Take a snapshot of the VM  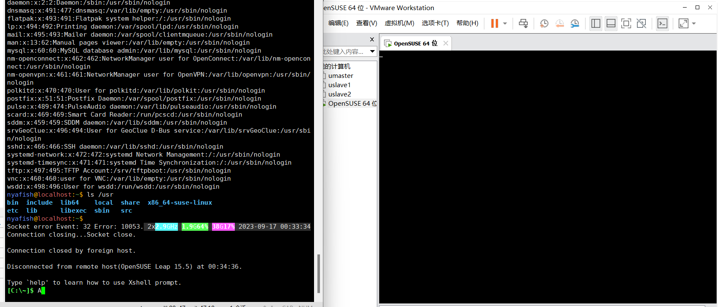[x=544, y=24]
